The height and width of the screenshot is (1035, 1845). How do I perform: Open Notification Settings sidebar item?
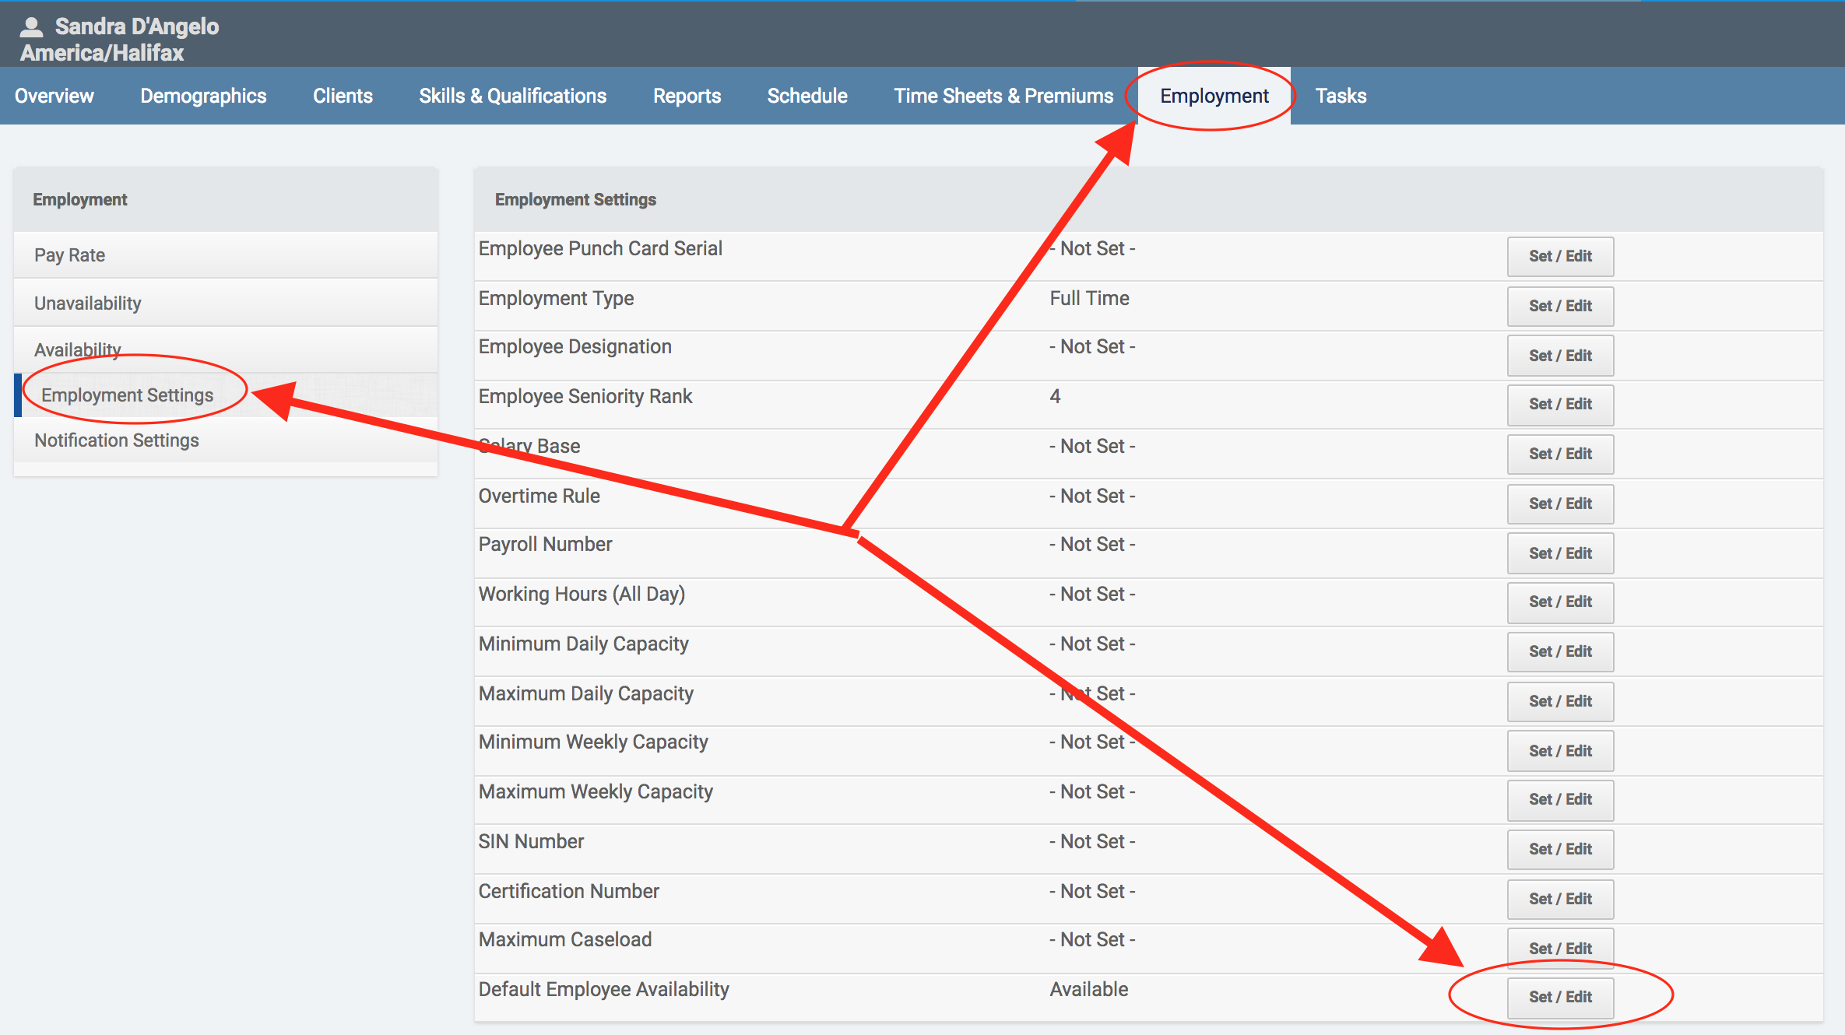(117, 440)
